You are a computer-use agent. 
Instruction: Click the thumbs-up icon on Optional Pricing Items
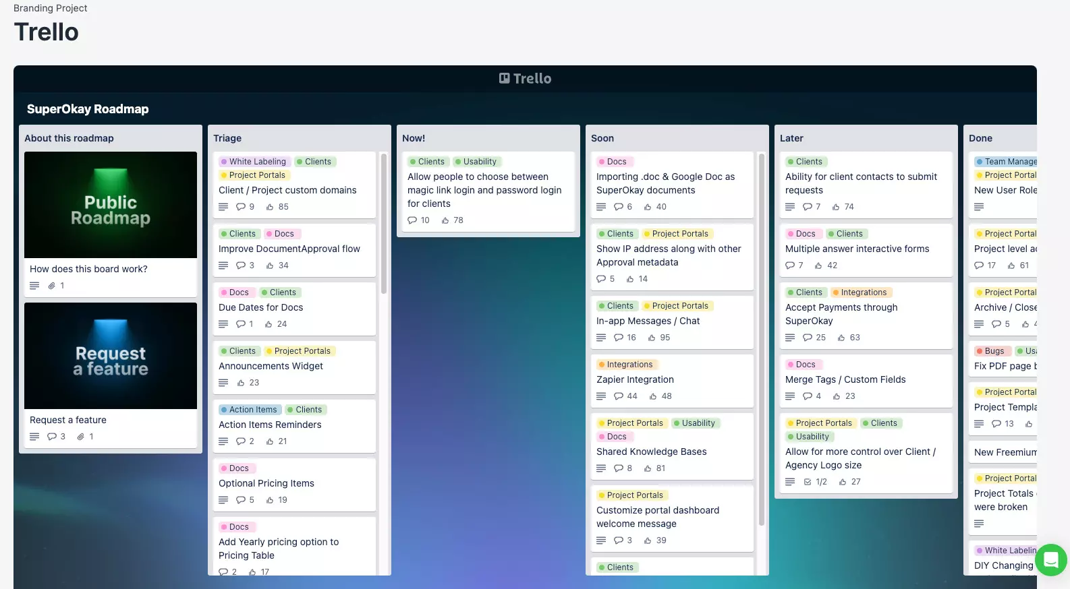click(x=270, y=500)
